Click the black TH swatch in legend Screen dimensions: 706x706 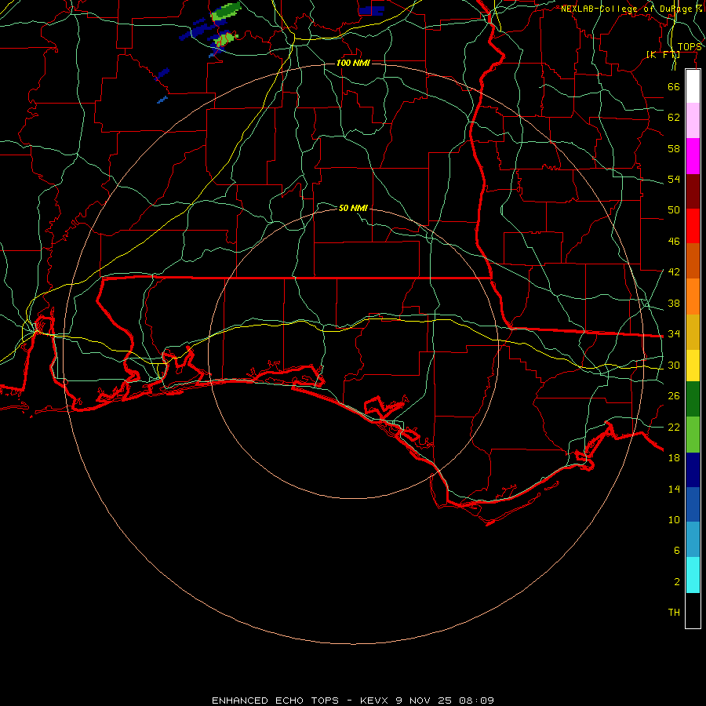point(693,610)
